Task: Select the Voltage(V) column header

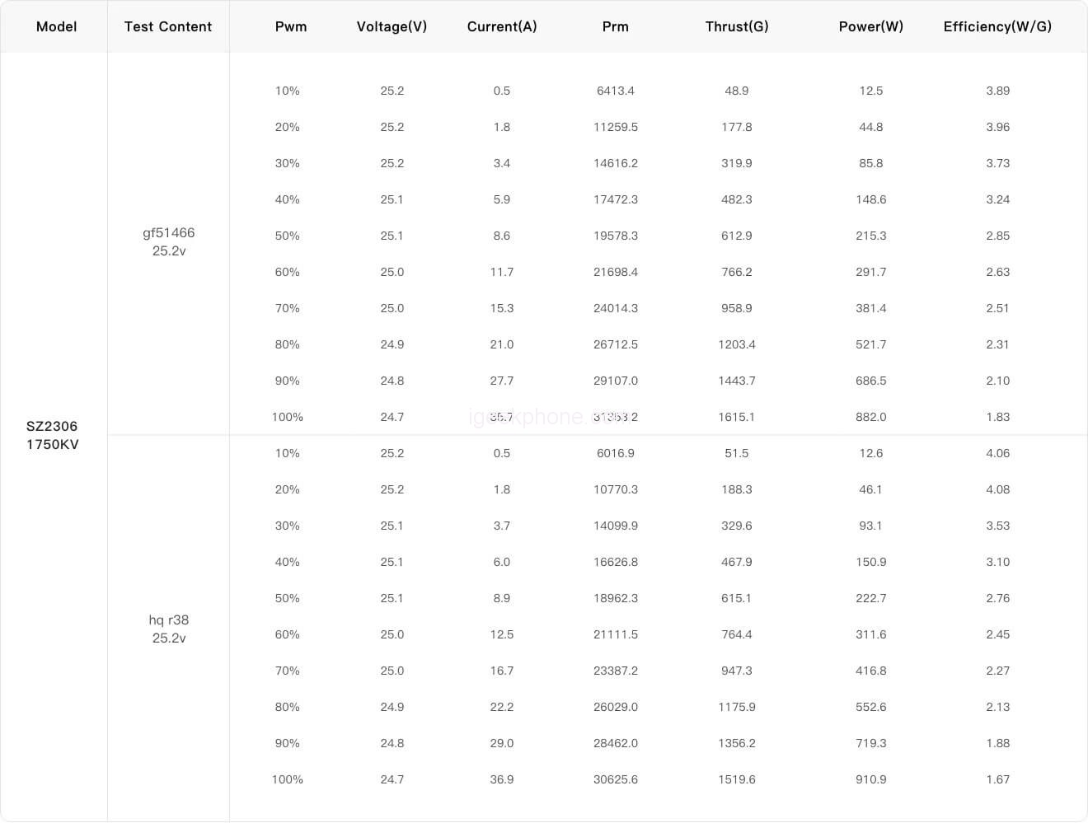Action: coord(392,26)
